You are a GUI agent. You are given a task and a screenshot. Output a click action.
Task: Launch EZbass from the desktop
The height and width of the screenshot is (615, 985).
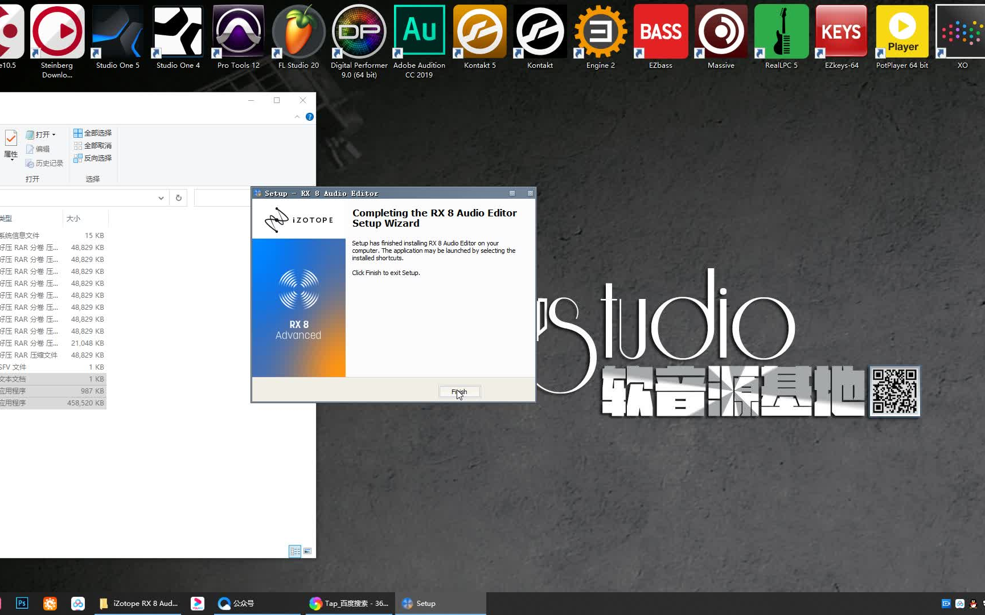click(660, 31)
